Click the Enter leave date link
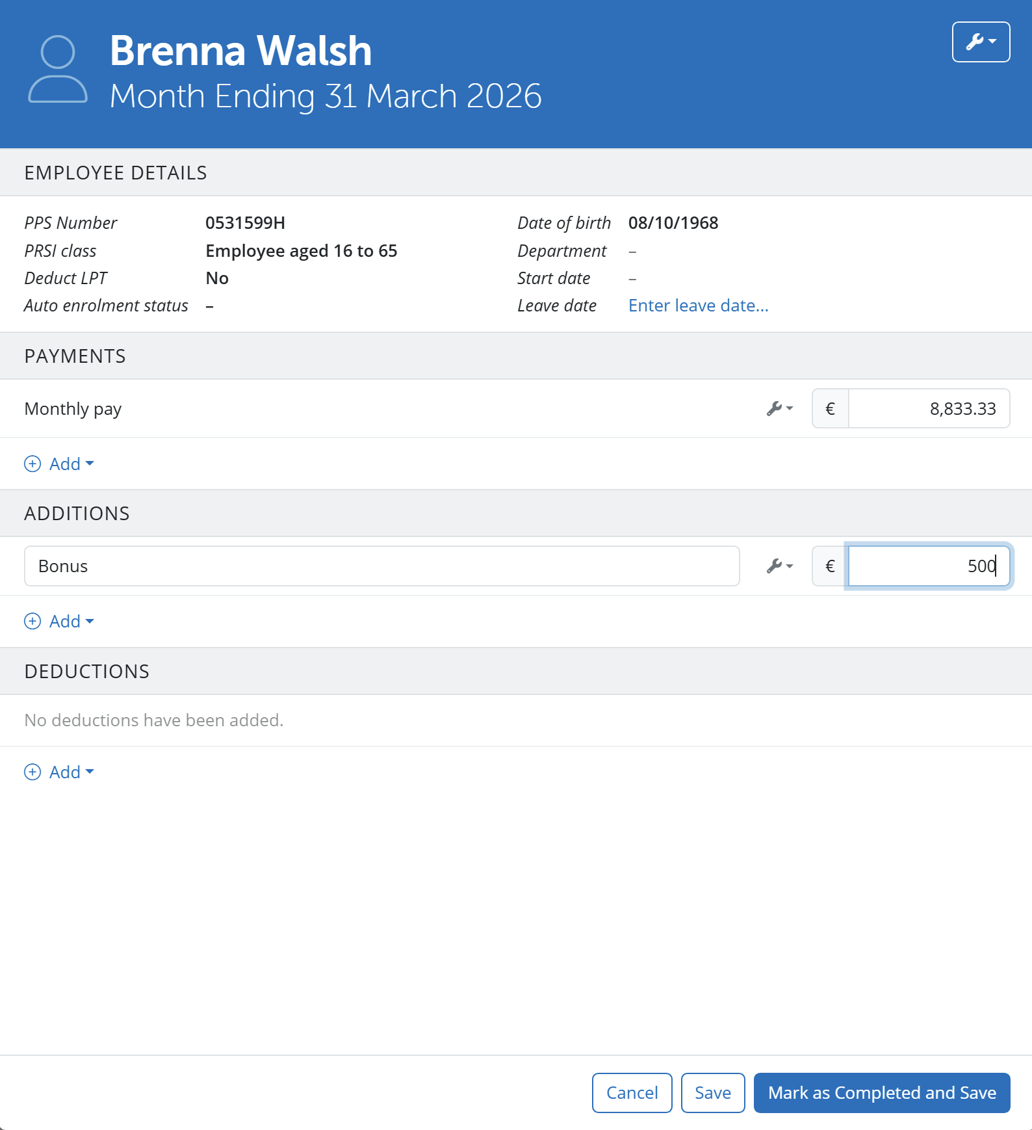 698,306
